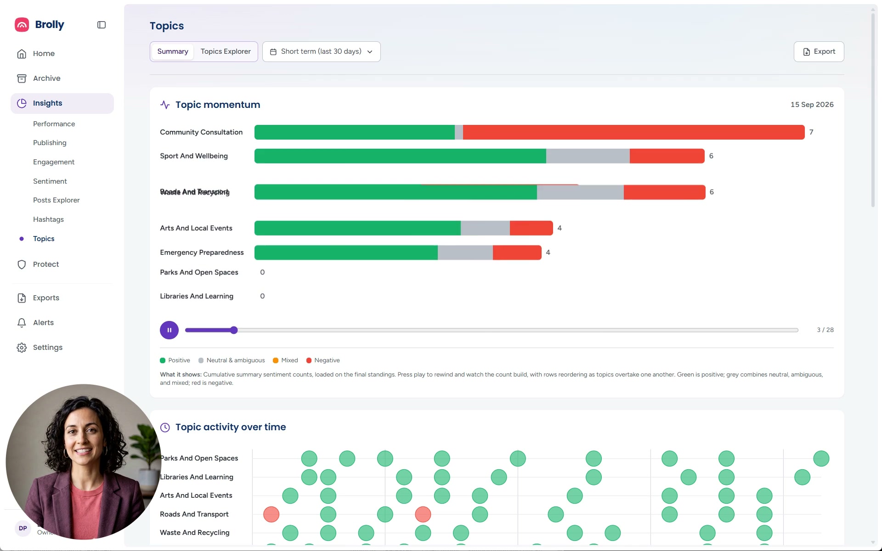Click the Brolly logo icon
882x551 pixels.
(22, 25)
